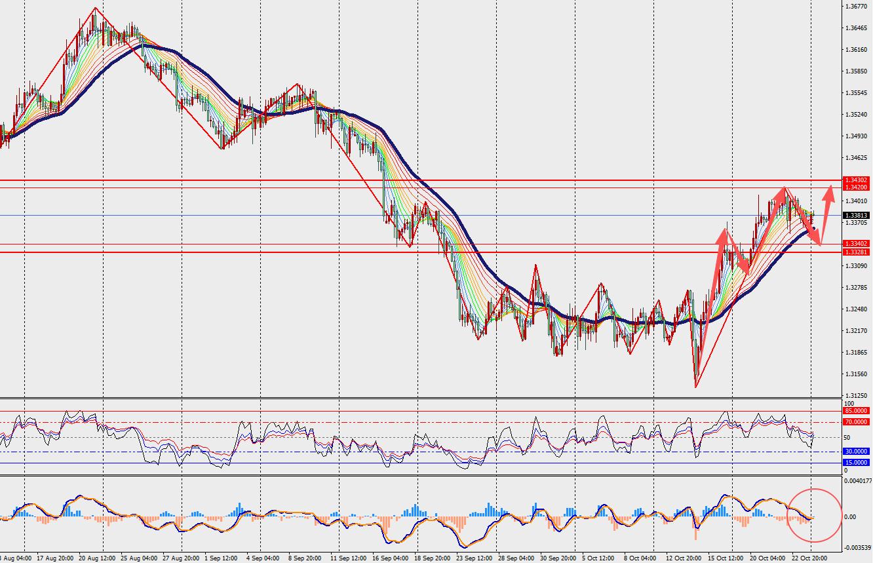Click the 1.32170 price scale value
873x563 pixels.
point(857,331)
